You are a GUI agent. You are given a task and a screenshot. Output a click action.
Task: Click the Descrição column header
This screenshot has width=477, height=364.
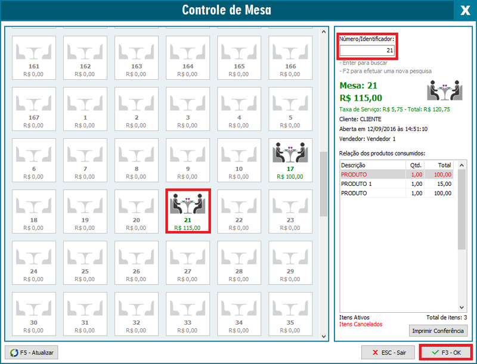[x=372, y=165]
